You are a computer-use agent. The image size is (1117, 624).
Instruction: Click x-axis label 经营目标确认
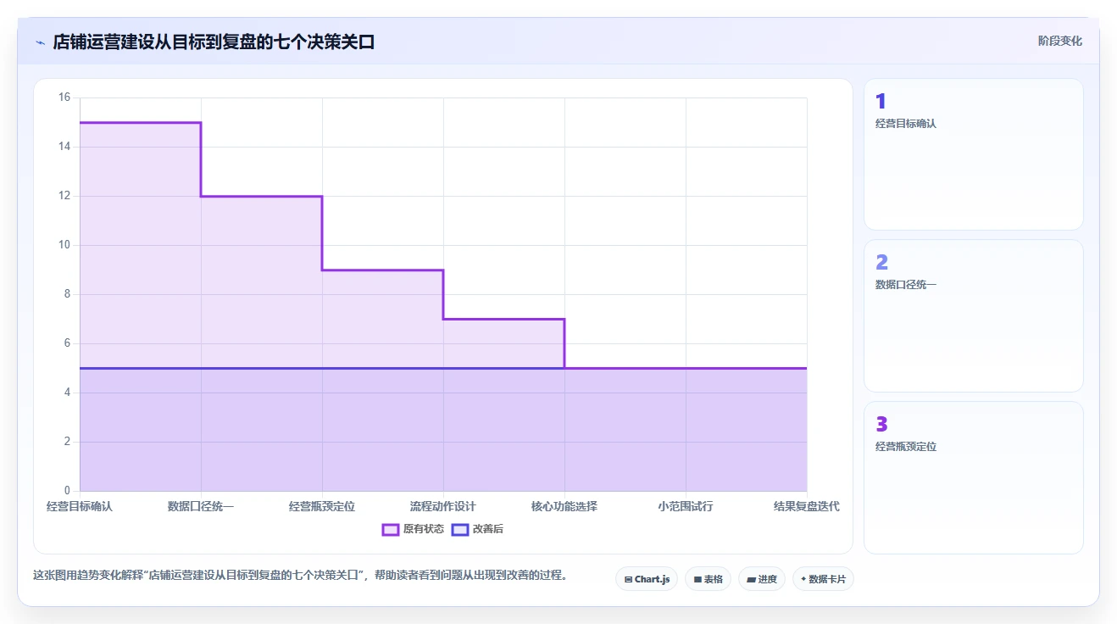point(80,506)
